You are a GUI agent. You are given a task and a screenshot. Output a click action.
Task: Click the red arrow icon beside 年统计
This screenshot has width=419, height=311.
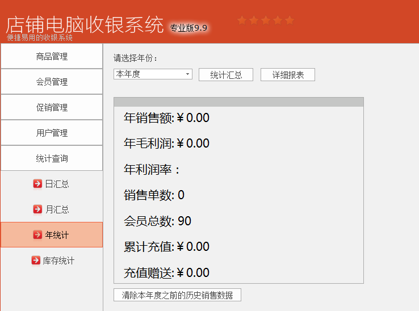[x=37, y=234]
